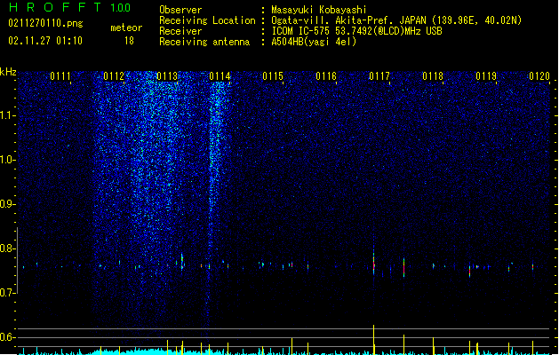Screen dimensions: 559x355
Task: Click the kHz axis unit label
Action: click(x=8, y=72)
